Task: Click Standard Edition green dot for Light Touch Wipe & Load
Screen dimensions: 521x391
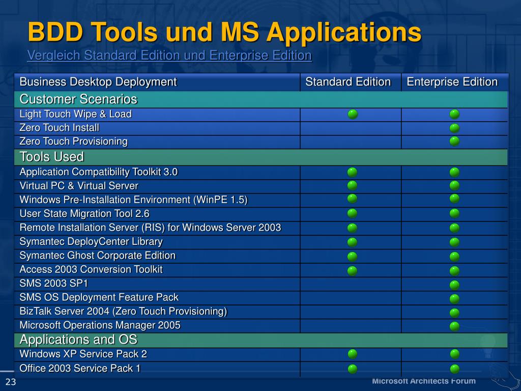Action: (x=353, y=114)
